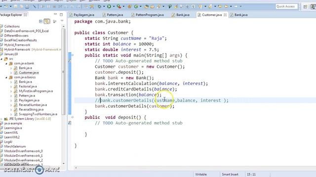Click the Package Explorer scroll down arrow
Viewport: 316px width, 177px height.
(x=64, y=164)
